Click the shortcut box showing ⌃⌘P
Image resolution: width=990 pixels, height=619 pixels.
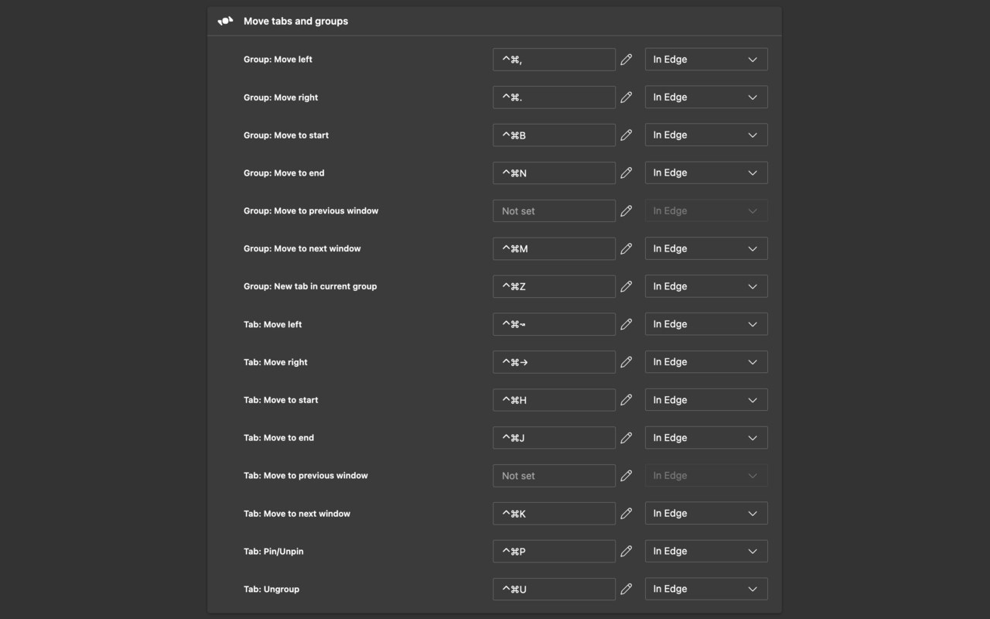(554, 552)
